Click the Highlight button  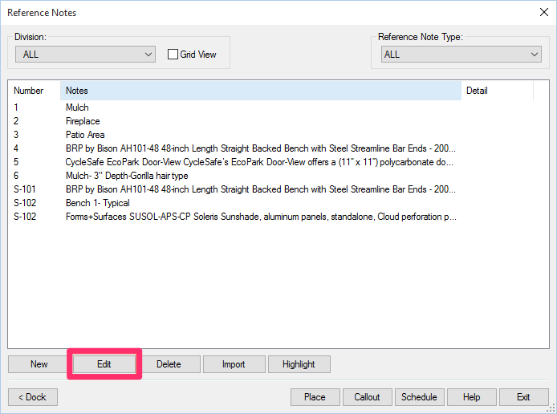coord(299,364)
